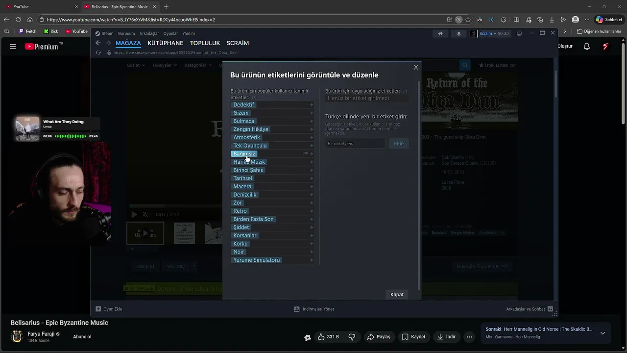Focus the 'Bir etiket girin' tag input

coord(355,144)
